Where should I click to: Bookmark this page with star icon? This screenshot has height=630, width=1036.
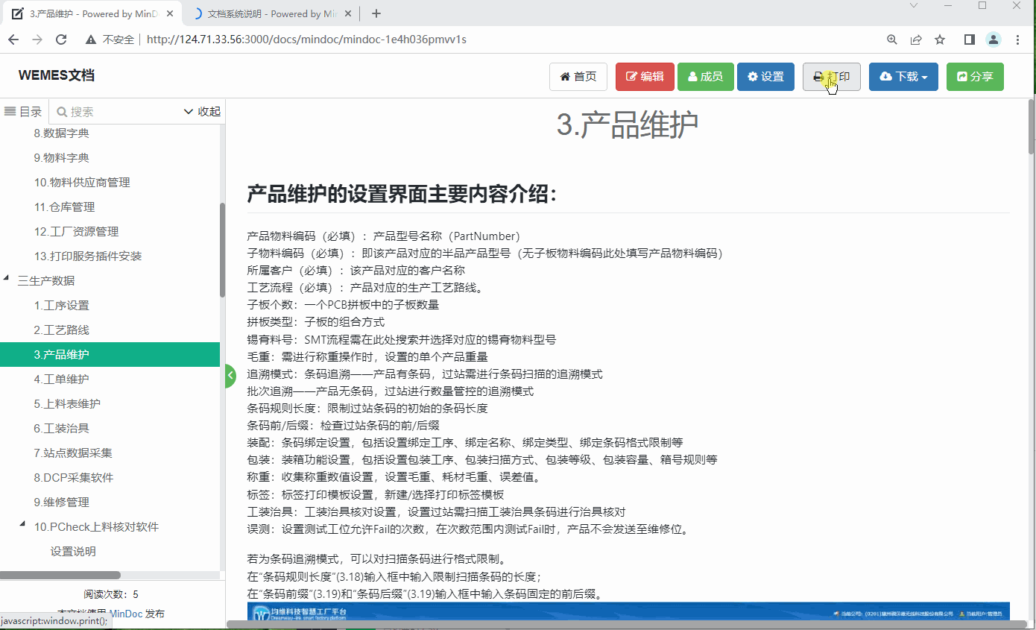click(x=940, y=40)
